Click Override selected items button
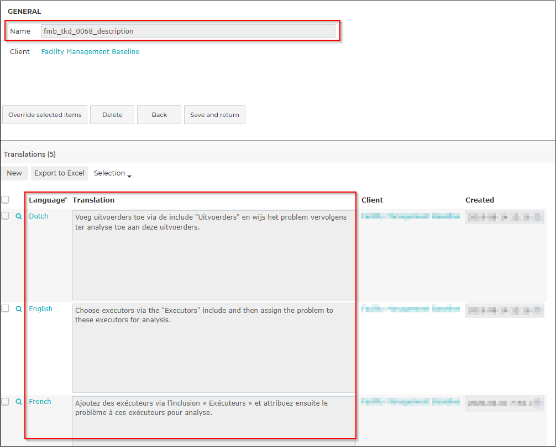The image size is (556, 447). click(x=45, y=115)
